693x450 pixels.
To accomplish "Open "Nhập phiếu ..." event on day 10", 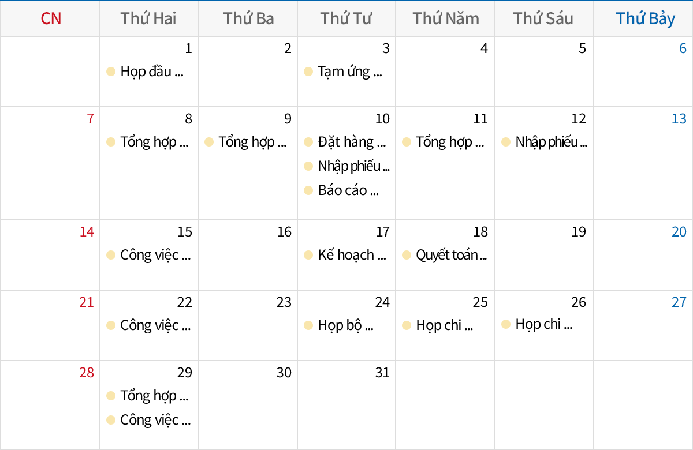I will [x=353, y=166].
